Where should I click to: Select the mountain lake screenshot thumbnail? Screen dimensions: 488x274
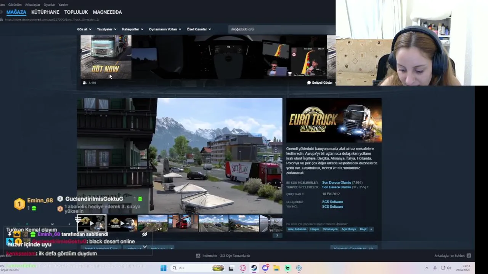(244, 223)
